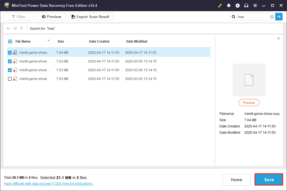Check the unchecked last file checkbox
The image size is (287, 191).
tap(10, 79)
